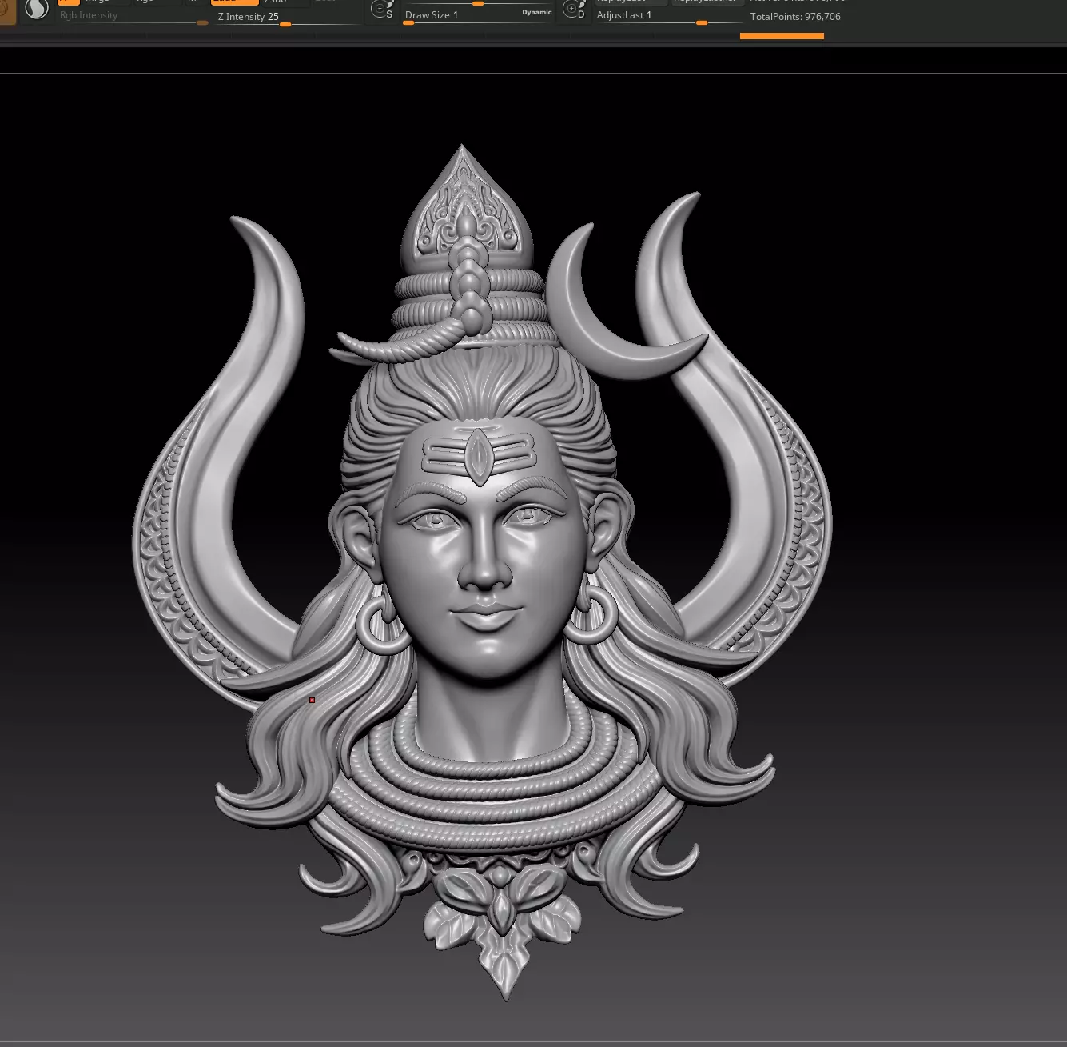1067x1047 pixels.
Task: Click the red point marker on the hair
Action: click(x=313, y=701)
